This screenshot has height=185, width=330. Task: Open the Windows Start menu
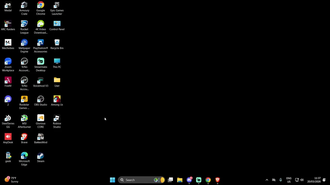(112, 180)
